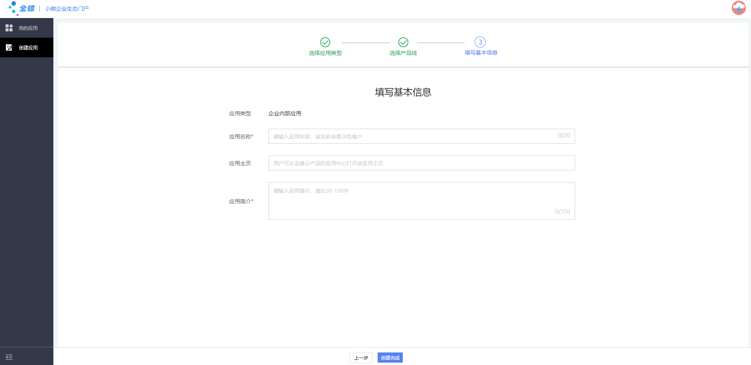
Task: Click the 金蝶 brand name text
Action: (x=27, y=8)
